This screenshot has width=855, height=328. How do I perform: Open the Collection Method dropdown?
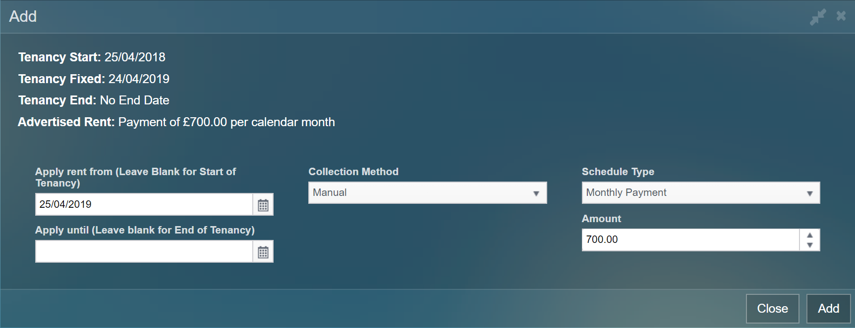[427, 193]
